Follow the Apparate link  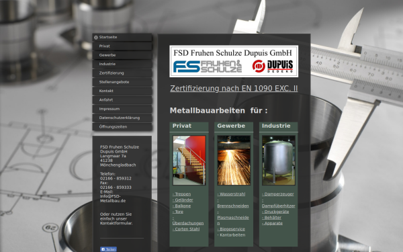(272, 223)
